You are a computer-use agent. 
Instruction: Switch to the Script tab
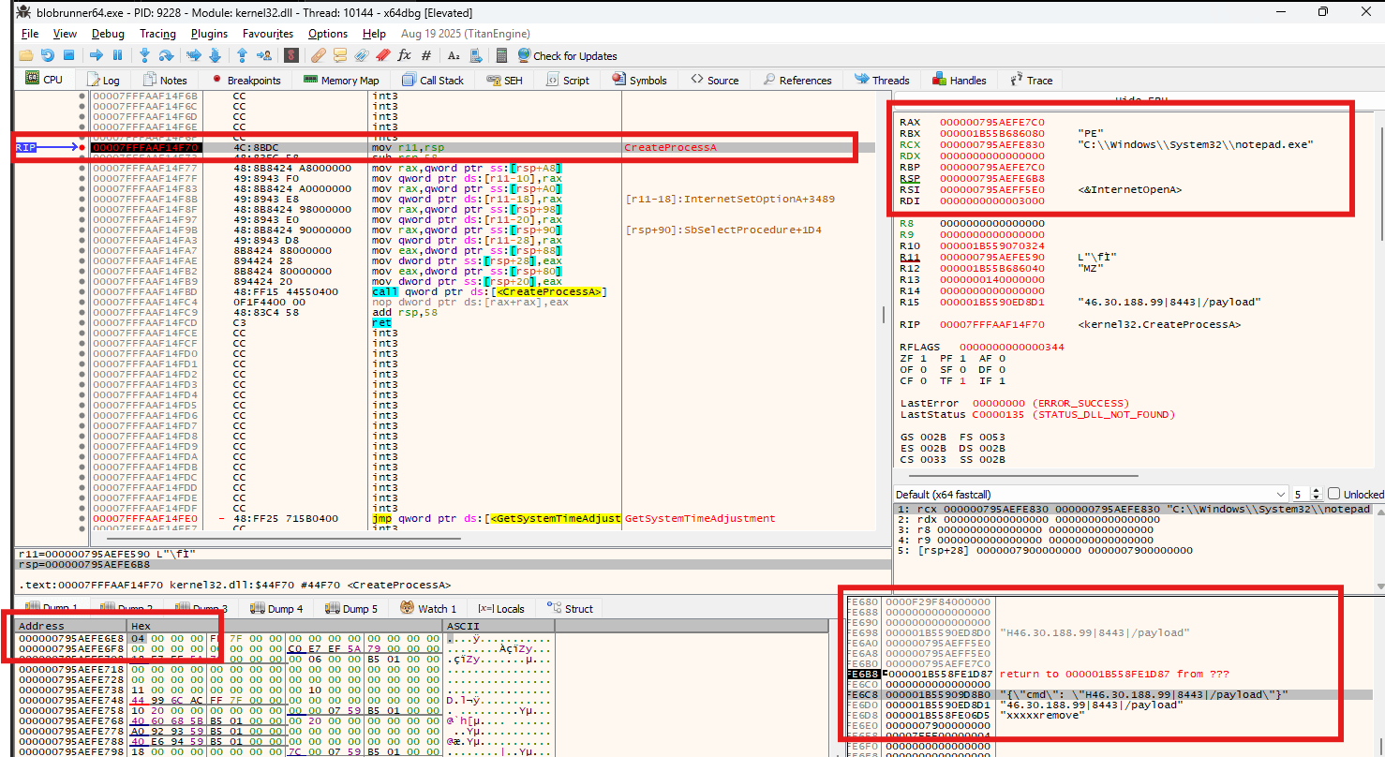click(x=567, y=80)
